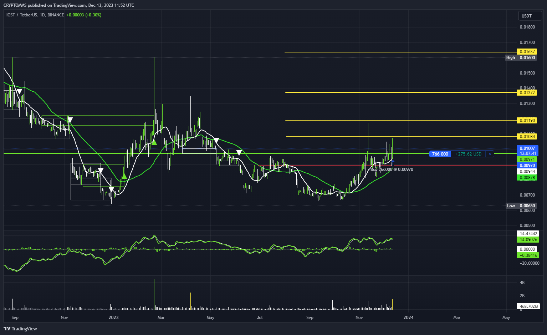The height and width of the screenshot is (335, 547).
Task: Click the −0.38416 histogram value label
Action: coord(528,255)
